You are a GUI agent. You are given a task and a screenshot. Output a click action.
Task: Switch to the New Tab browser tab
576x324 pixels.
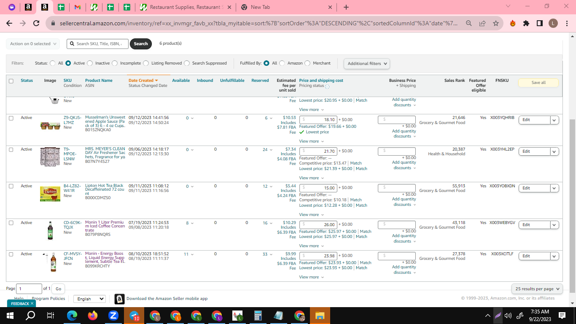point(287,7)
